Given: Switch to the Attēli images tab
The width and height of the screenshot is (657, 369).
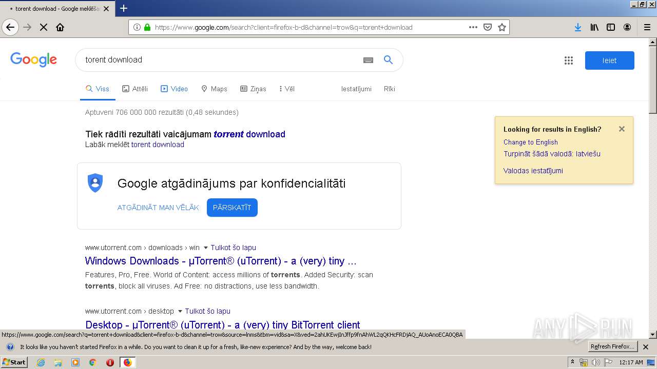Looking at the screenshot, I should [x=135, y=89].
